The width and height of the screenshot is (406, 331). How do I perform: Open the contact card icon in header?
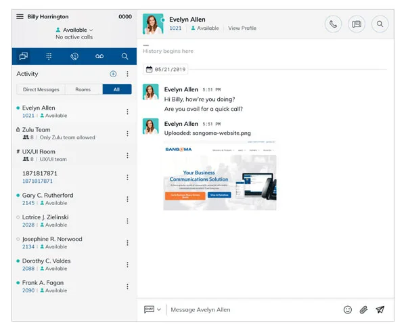(x=357, y=24)
